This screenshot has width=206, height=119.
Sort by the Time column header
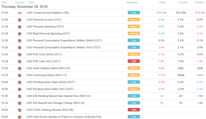click(4, 2)
